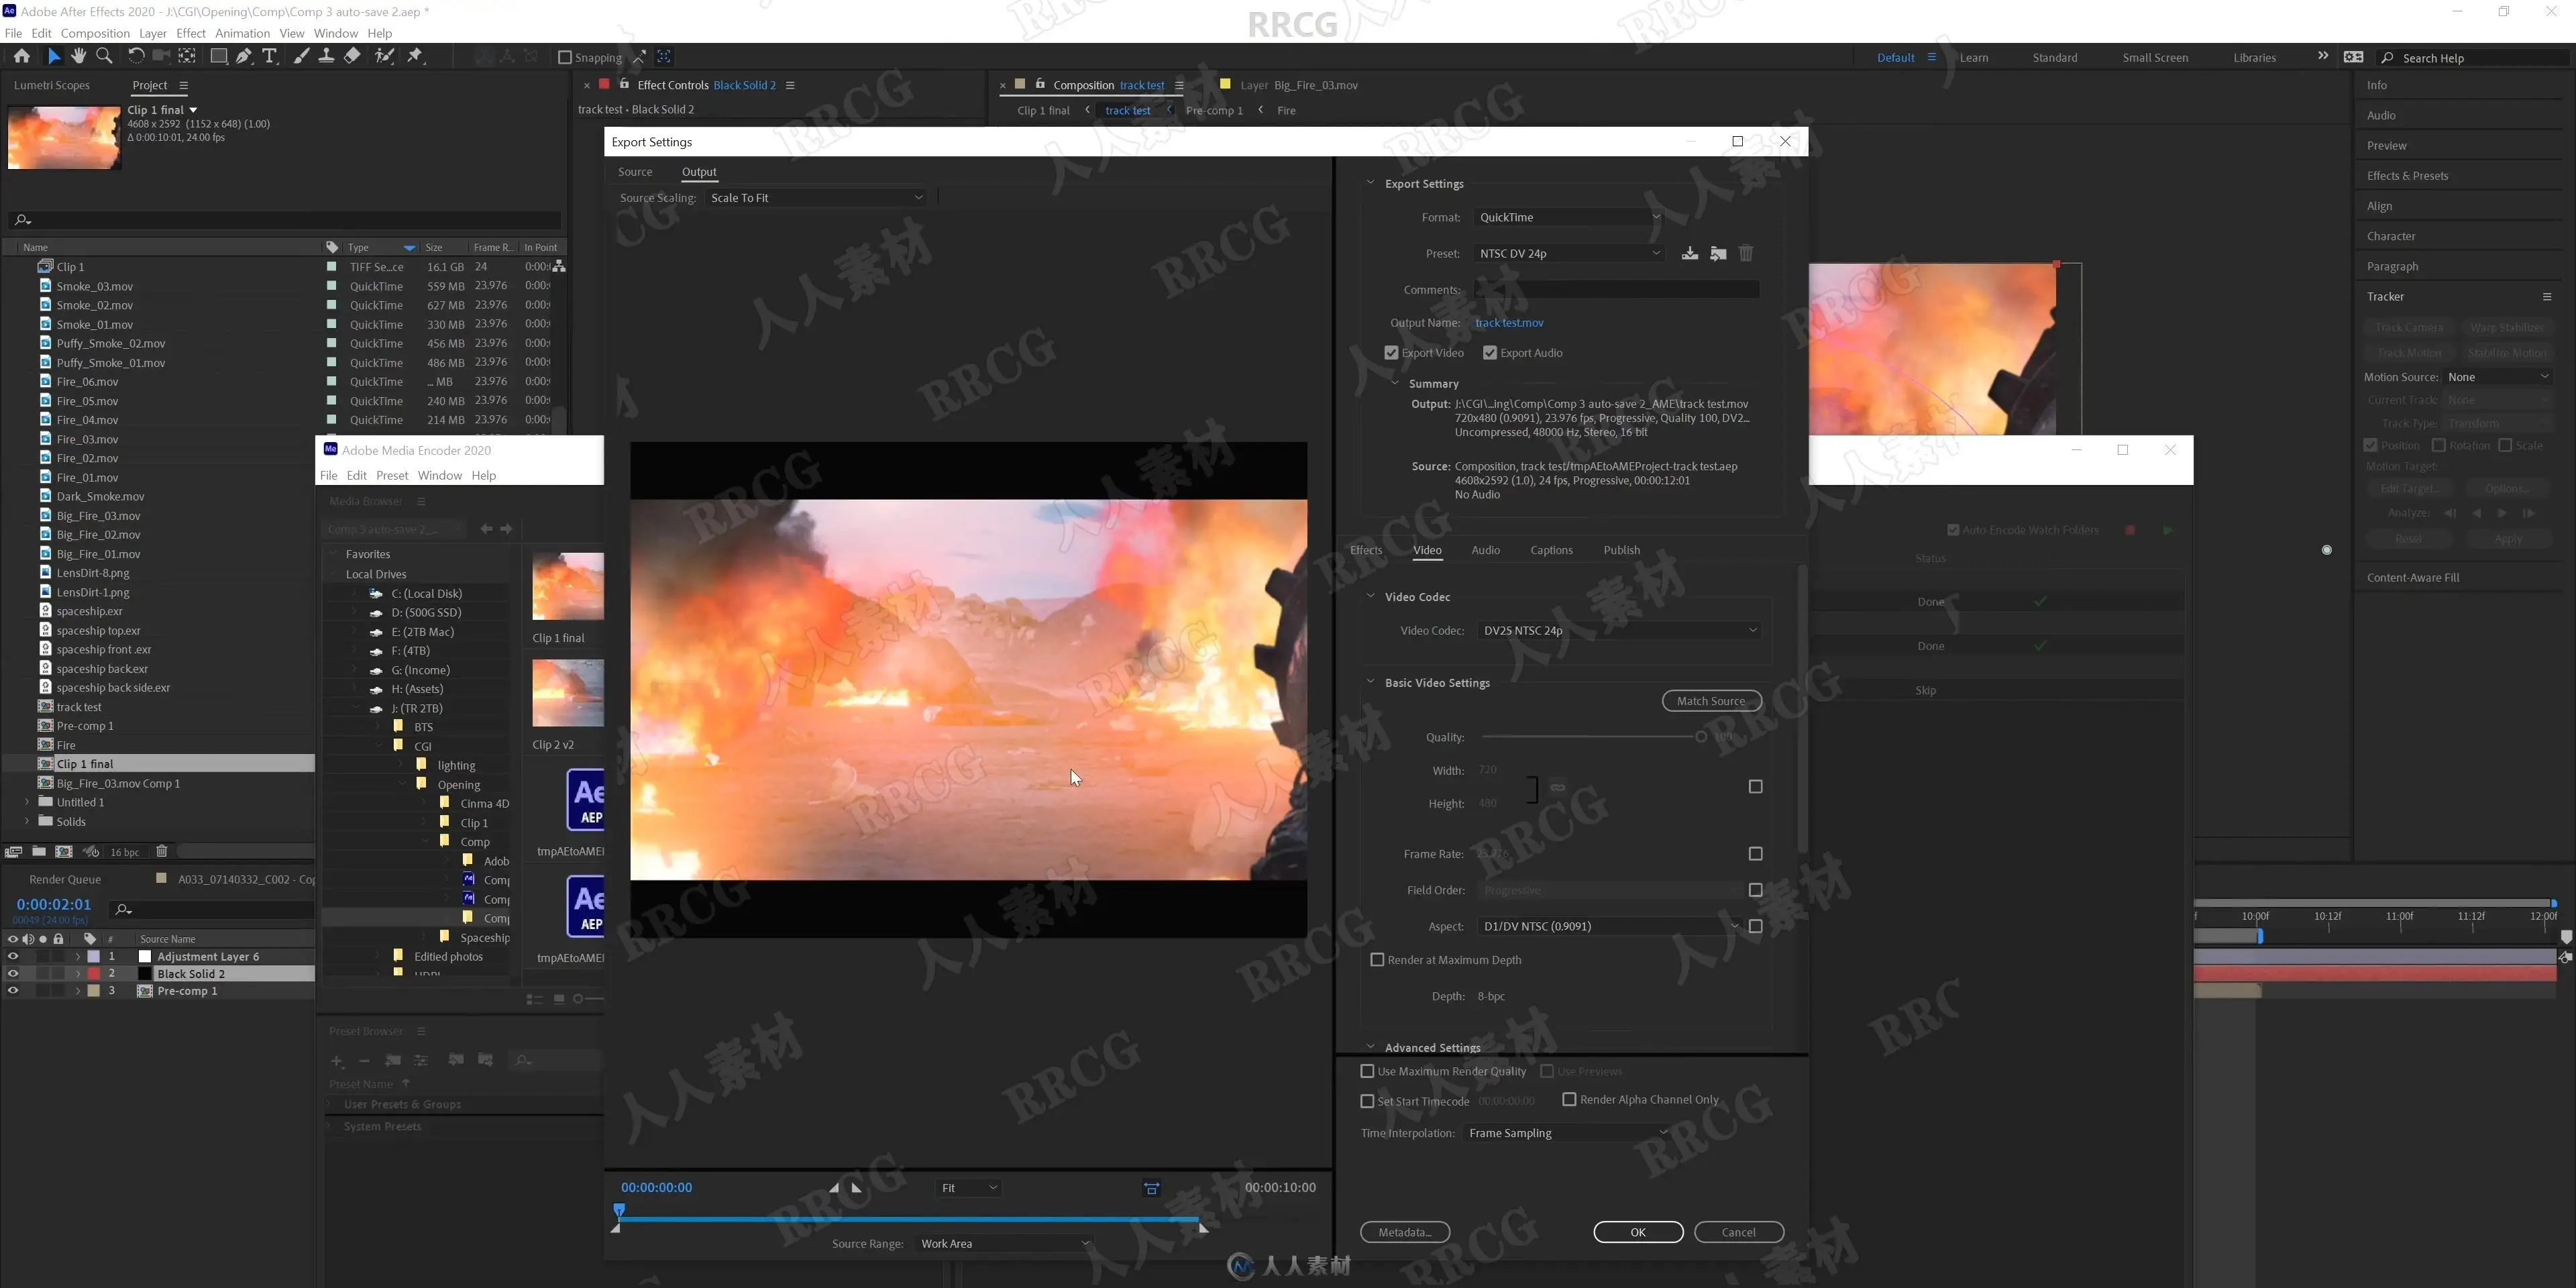Open the Project panel menu icon
Viewport: 2576px width, 1288px height.
tap(183, 86)
